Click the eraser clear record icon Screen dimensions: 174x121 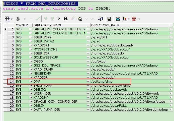73,18
